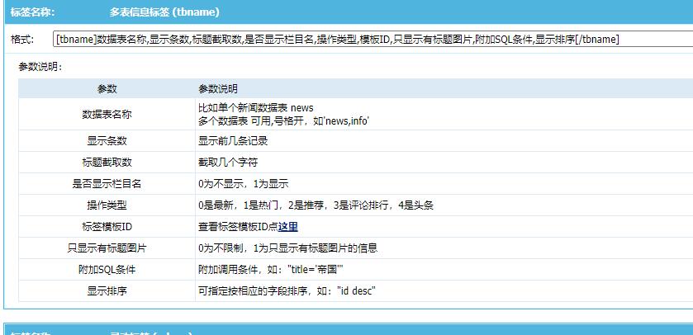This screenshot has width=693, height=335.
Task: Select the 格式 label beside the input
Action: [22, 40]
